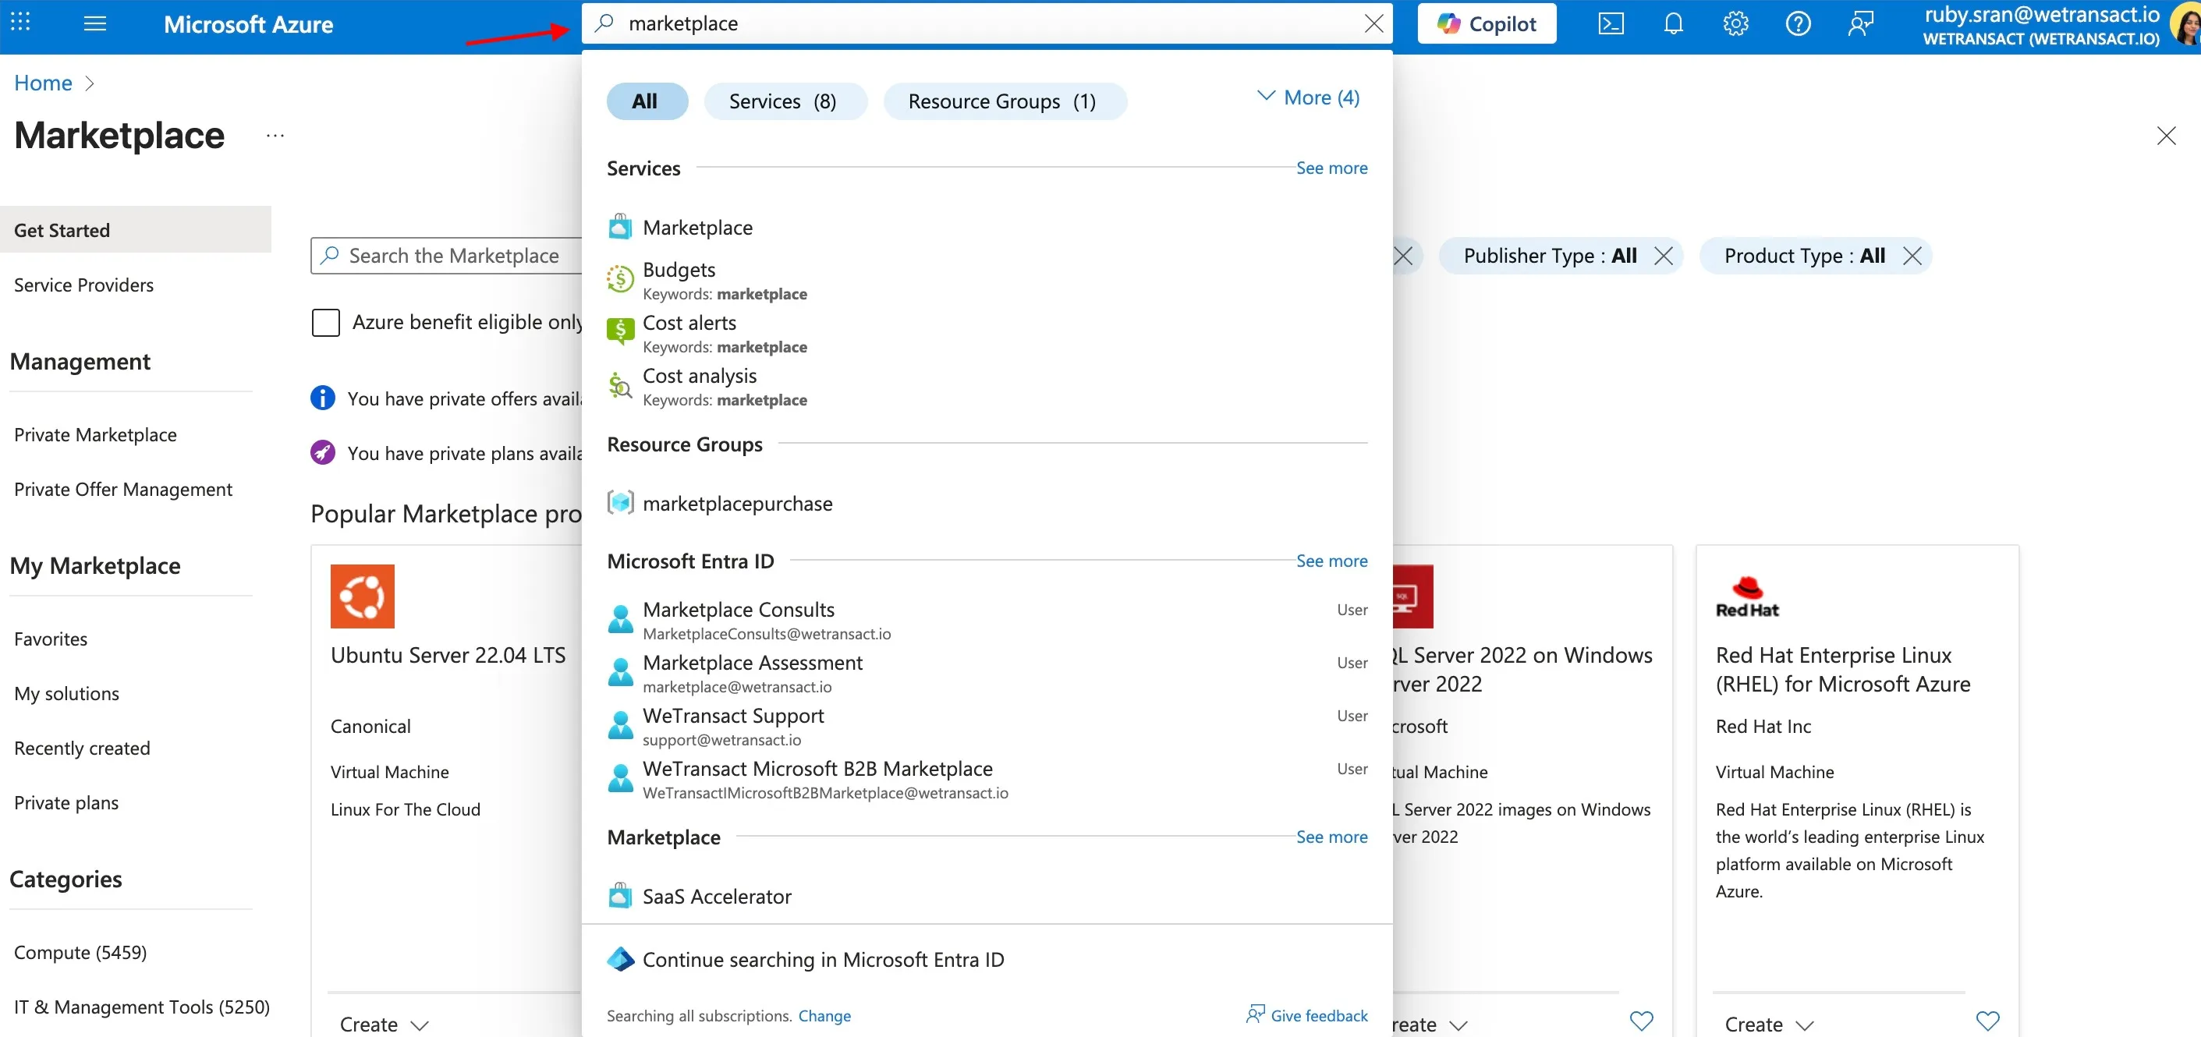Expand More (4) filter options
This screenshot has height=1037, width=2201.
1308,97
